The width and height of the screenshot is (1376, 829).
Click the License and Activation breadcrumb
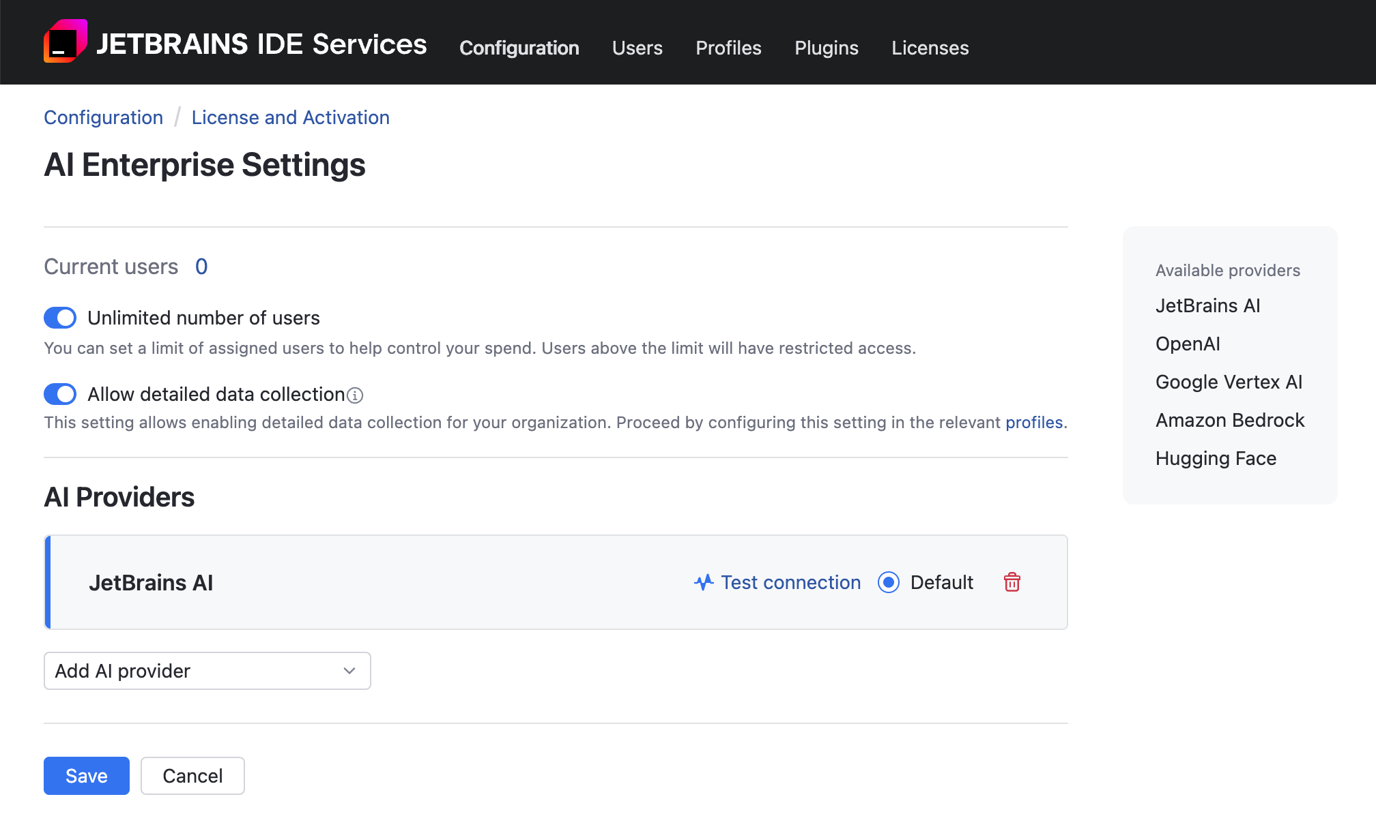click(290, 117)
